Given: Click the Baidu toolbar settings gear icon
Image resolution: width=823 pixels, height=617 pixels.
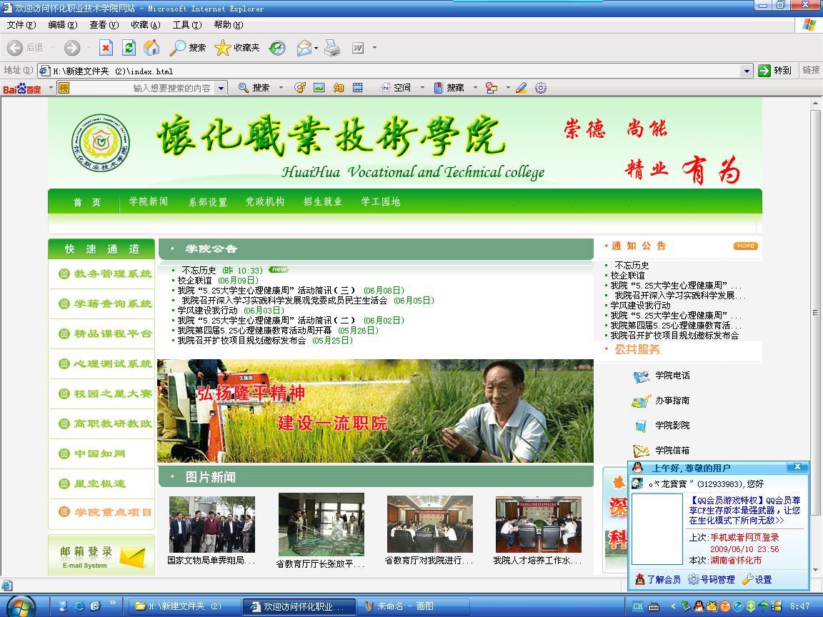Looking at the screenshot, I should click(541, 88).
